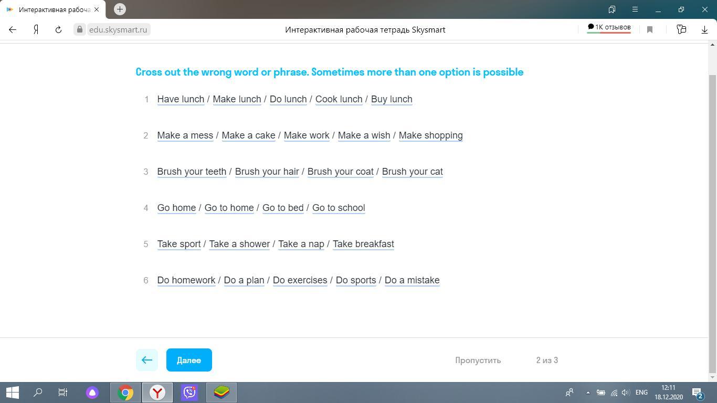717x403 pixels.
Task: Open the Windows Start menu
Action: [13, 393]
